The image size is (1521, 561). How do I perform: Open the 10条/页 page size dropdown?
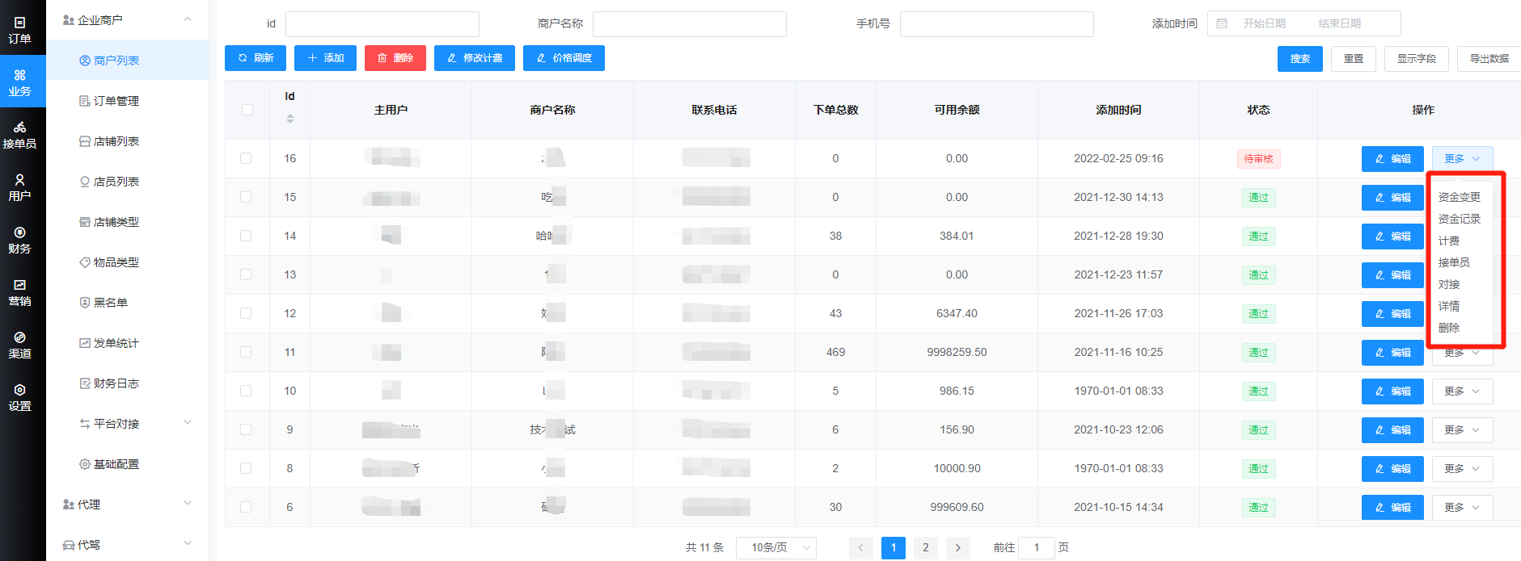(x=775, y=548)
